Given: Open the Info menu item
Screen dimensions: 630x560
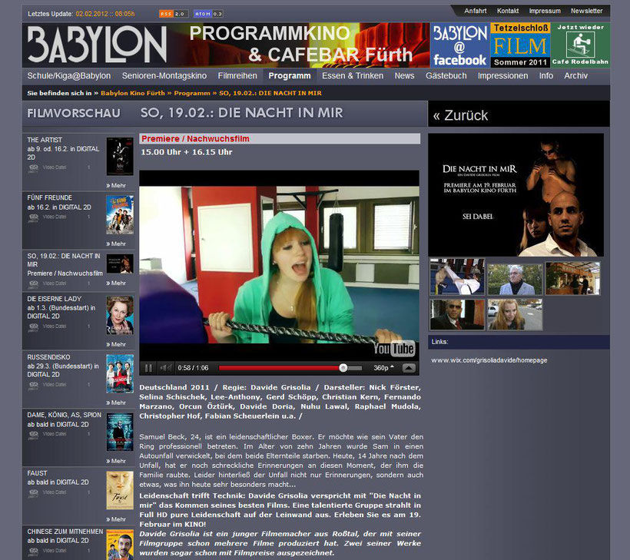Looking at the screenshot, I should (546, 76).
